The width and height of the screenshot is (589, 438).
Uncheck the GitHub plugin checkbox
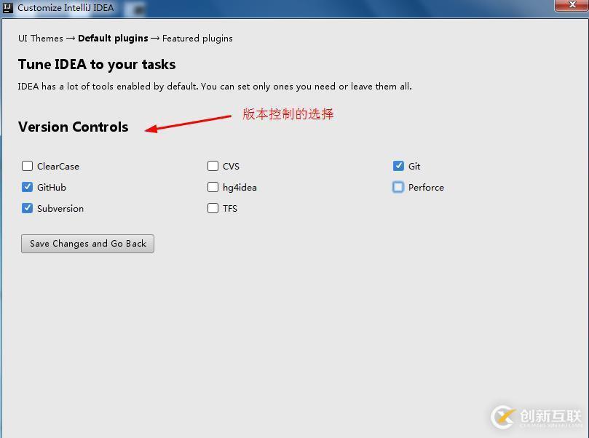point(28,187)
